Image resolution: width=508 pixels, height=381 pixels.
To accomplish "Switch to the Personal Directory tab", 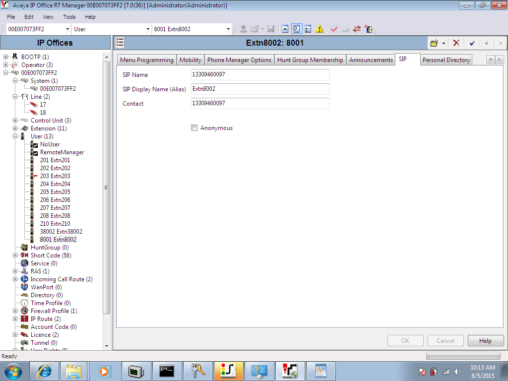I will [446, 60].
